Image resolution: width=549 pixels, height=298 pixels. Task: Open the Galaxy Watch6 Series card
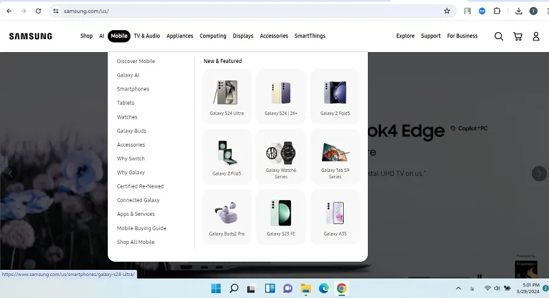click(x=281, y=156)
